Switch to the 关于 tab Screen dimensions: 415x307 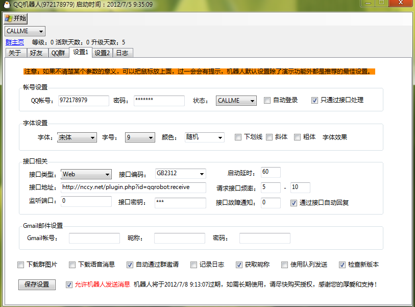click(16, 53)
